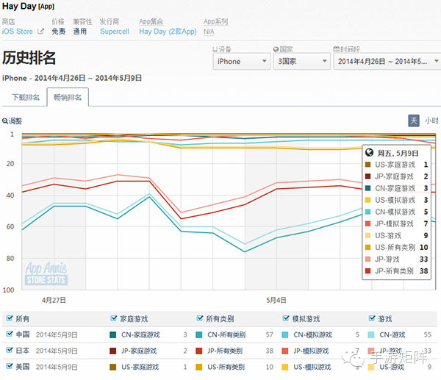
Task: Click the JP-模拟游戏 color swatch in table
Action: pos(285,351)
